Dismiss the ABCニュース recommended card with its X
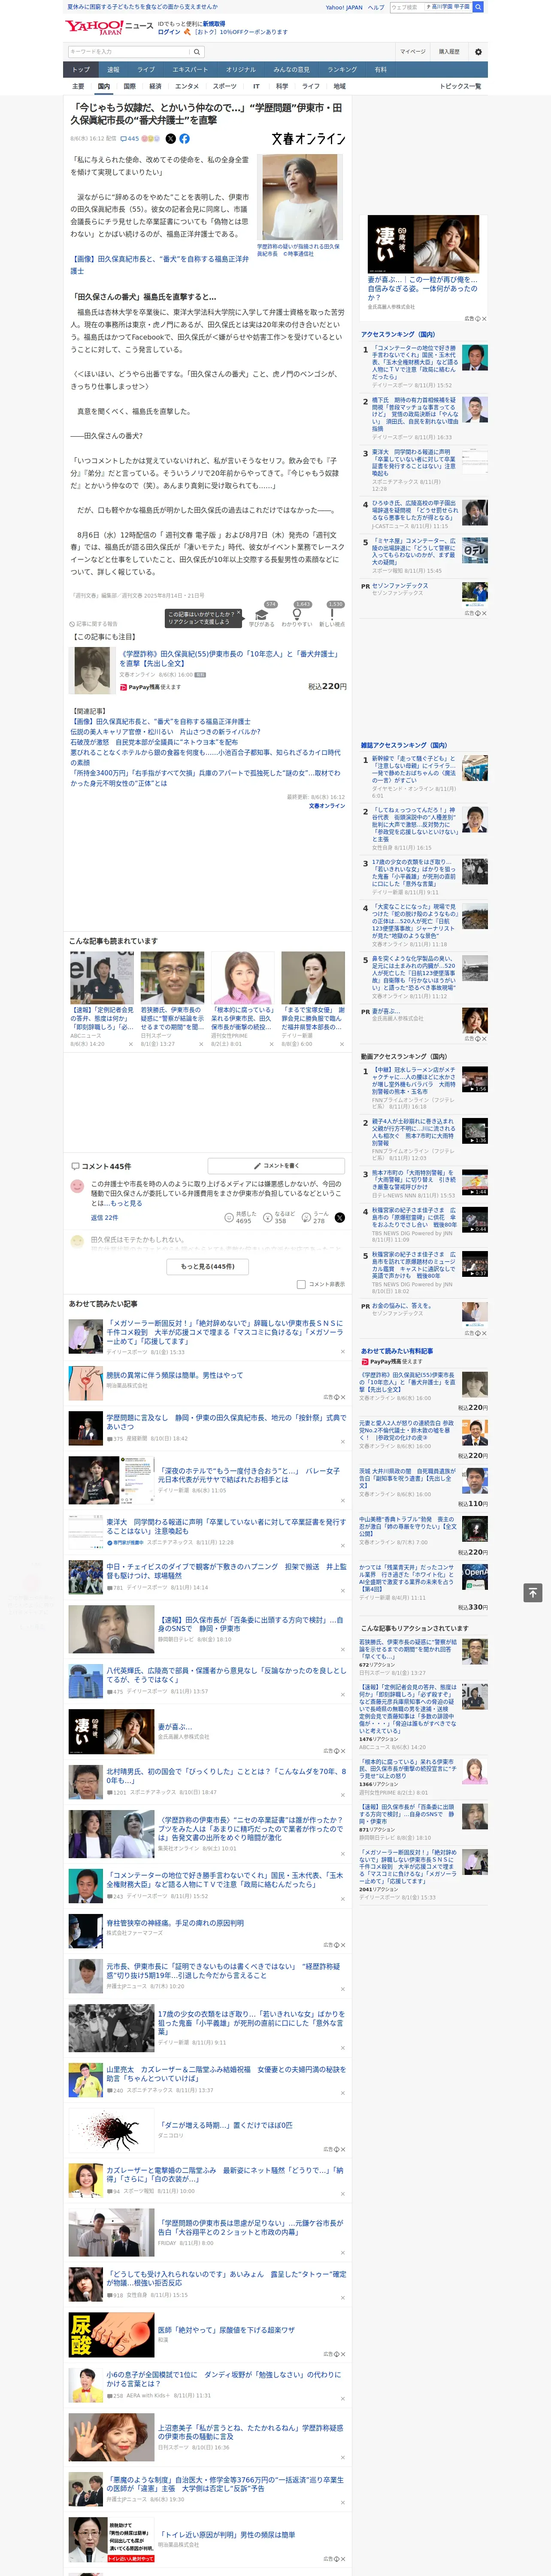 [130, 1044]
